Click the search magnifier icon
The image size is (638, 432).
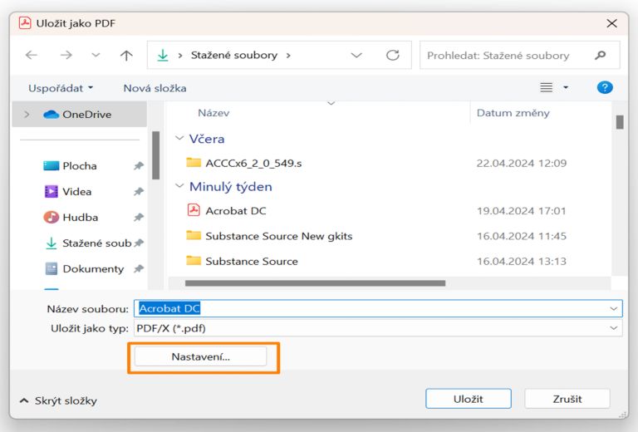(601, 56)
